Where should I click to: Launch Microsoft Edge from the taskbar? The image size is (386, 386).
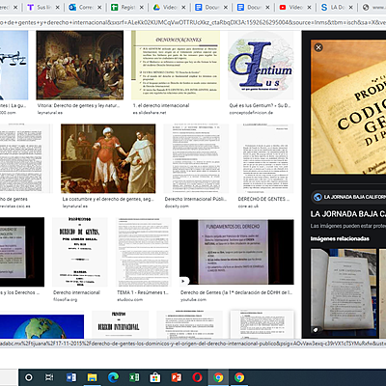tap(113, 377)
